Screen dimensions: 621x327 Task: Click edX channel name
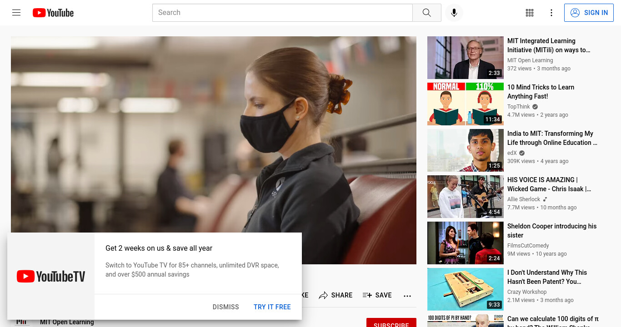pyautogui.click(x=512, y=153)
